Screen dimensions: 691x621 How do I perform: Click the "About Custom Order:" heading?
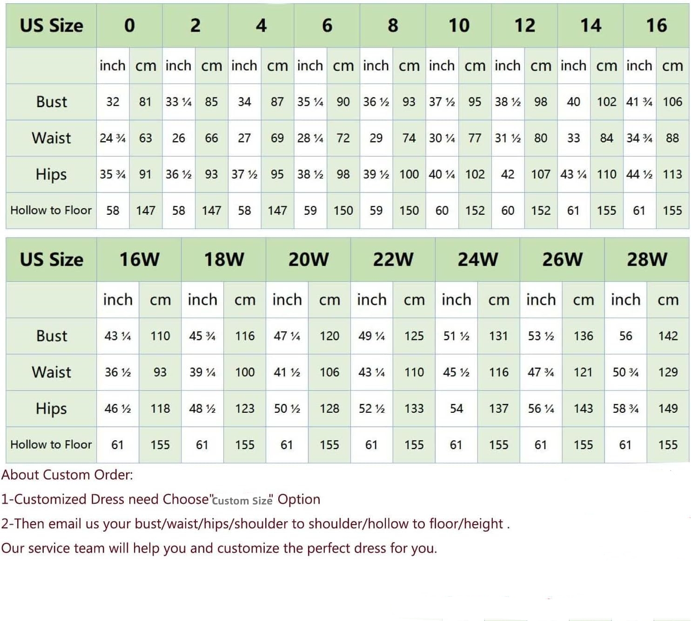click(x=67, y=475)
